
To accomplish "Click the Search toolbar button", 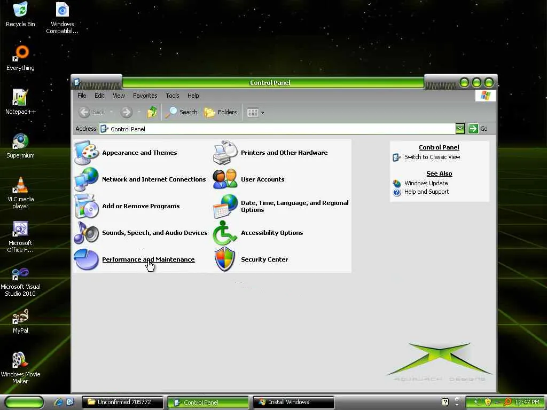I will (x=182, y=112).
